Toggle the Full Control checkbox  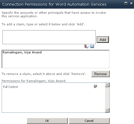(x=95, y=87)
